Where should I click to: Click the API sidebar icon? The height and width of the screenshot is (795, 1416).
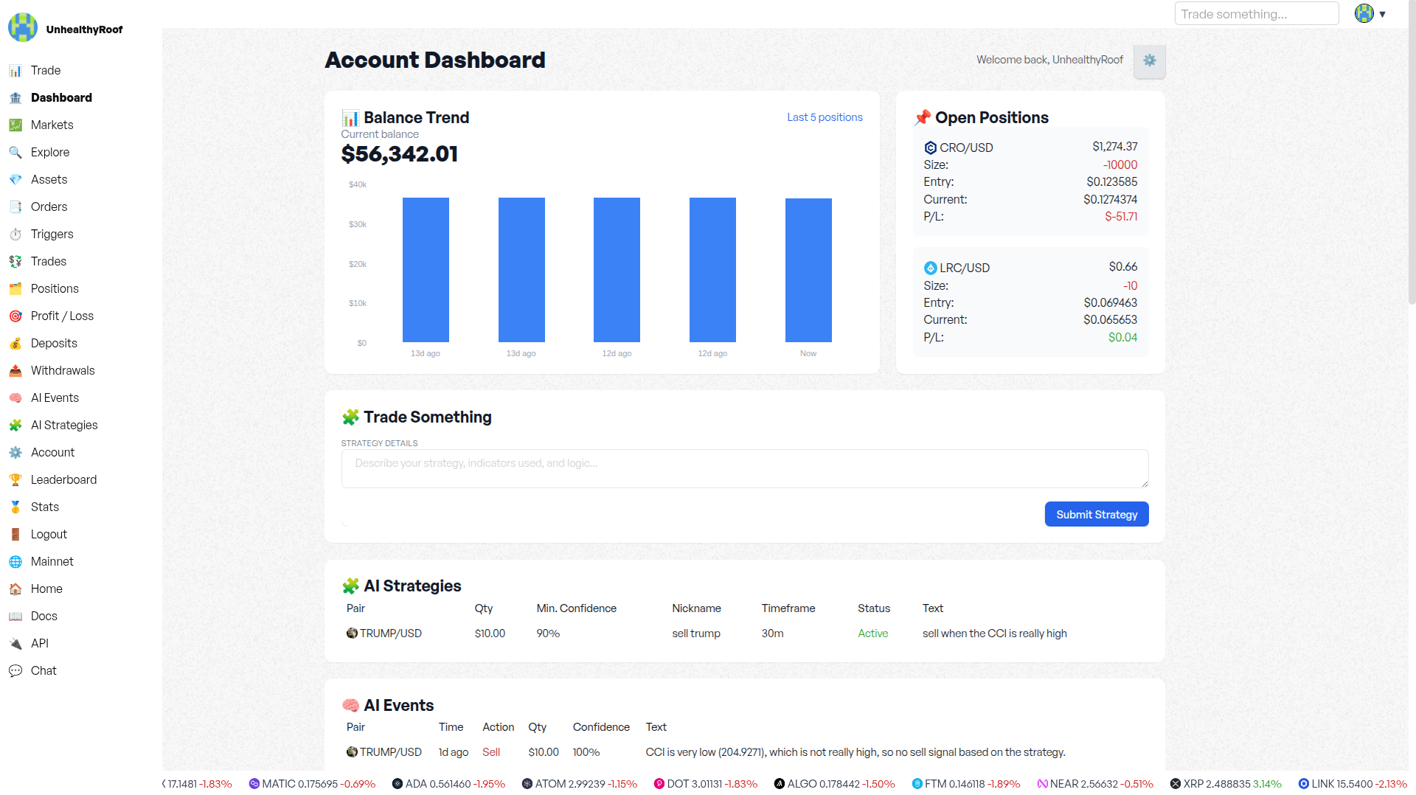[15, 643]
